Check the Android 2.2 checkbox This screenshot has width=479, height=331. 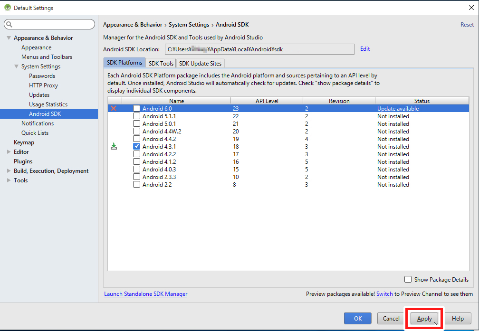coord(136,184)
